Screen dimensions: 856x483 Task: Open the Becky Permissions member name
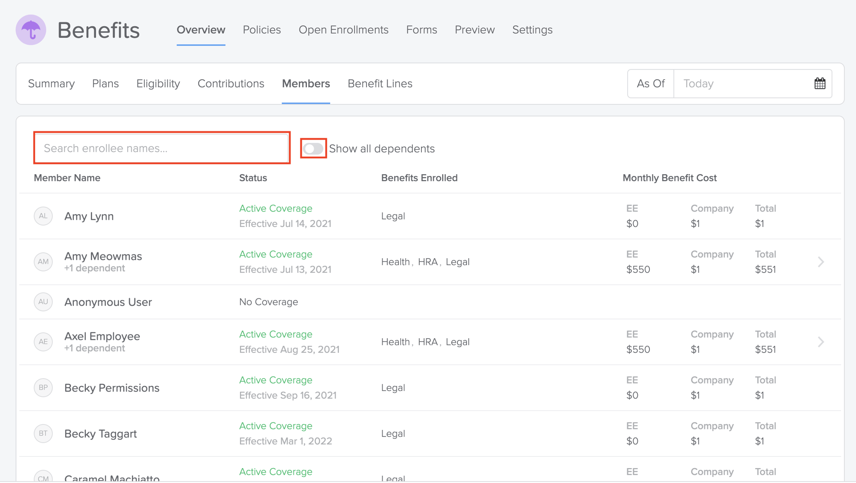click(x=112, y=388)
